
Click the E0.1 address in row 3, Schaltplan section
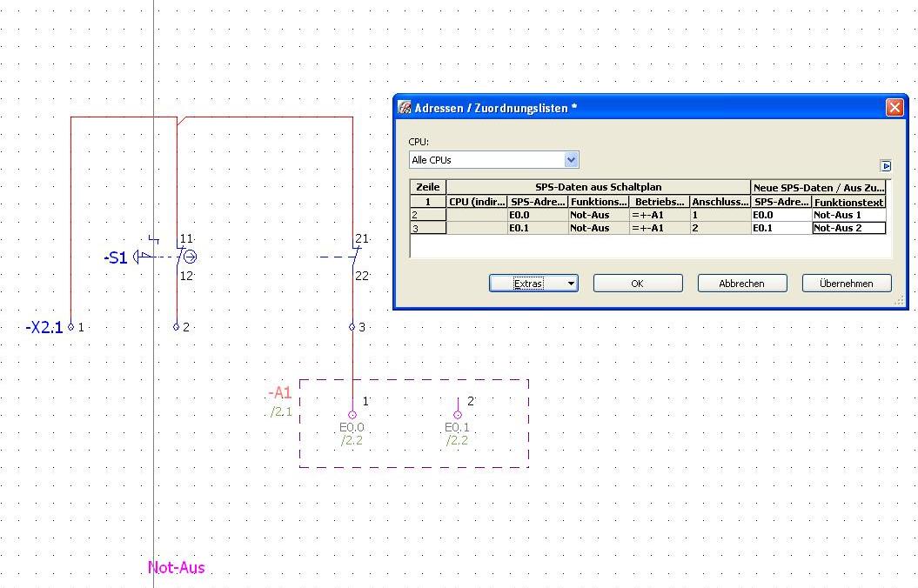[538, 228]
